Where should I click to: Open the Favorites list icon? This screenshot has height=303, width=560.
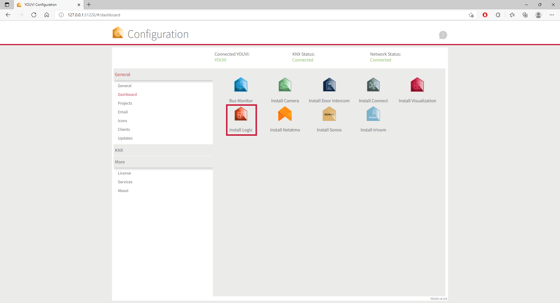coord(512,15)
